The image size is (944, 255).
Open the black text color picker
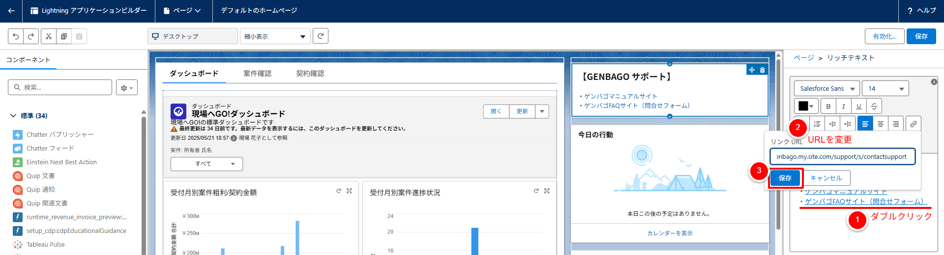pyautogui.click(x=805, y=106)
